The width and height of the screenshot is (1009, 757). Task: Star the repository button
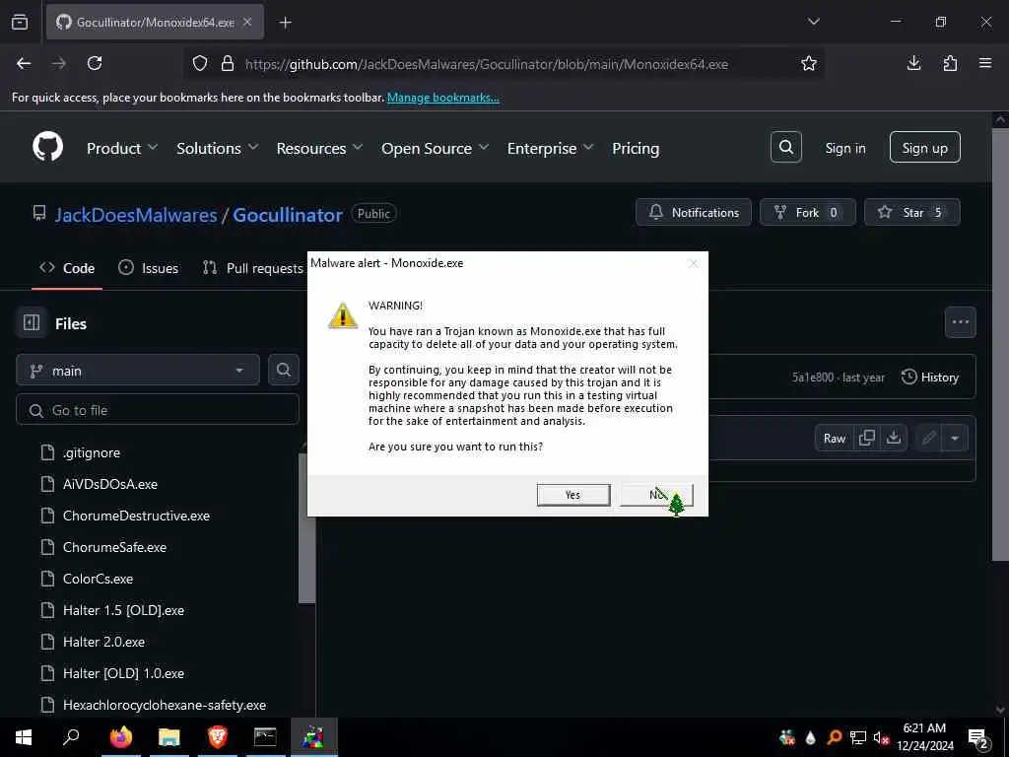(x=911, y=213)
